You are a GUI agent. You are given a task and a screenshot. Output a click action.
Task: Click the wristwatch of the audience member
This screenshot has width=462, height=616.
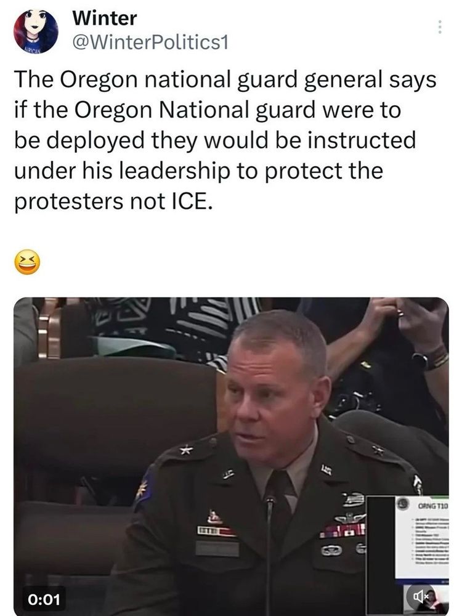[x=423, y=360]
